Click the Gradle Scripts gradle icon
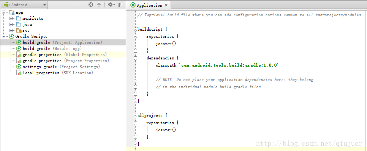Viewport: 367px width, 151px height. pos(11,36)
